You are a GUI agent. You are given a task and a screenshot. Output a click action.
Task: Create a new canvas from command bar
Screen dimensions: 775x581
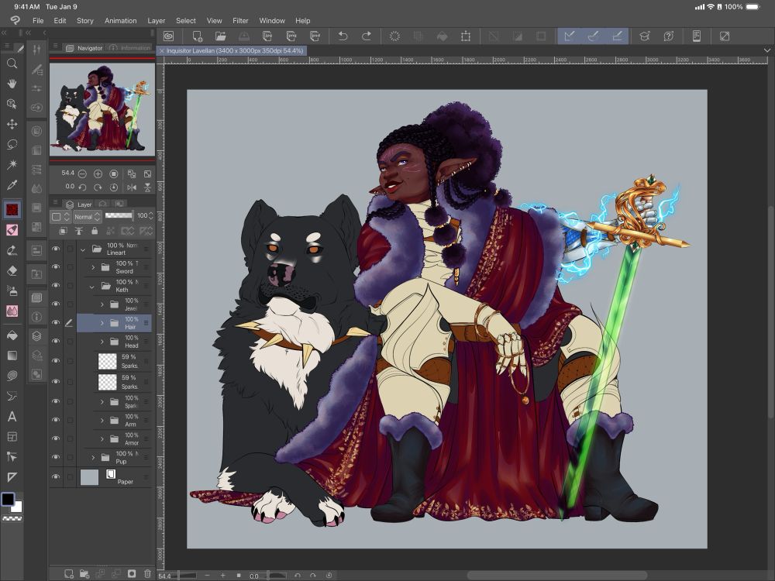pos(197,36)
